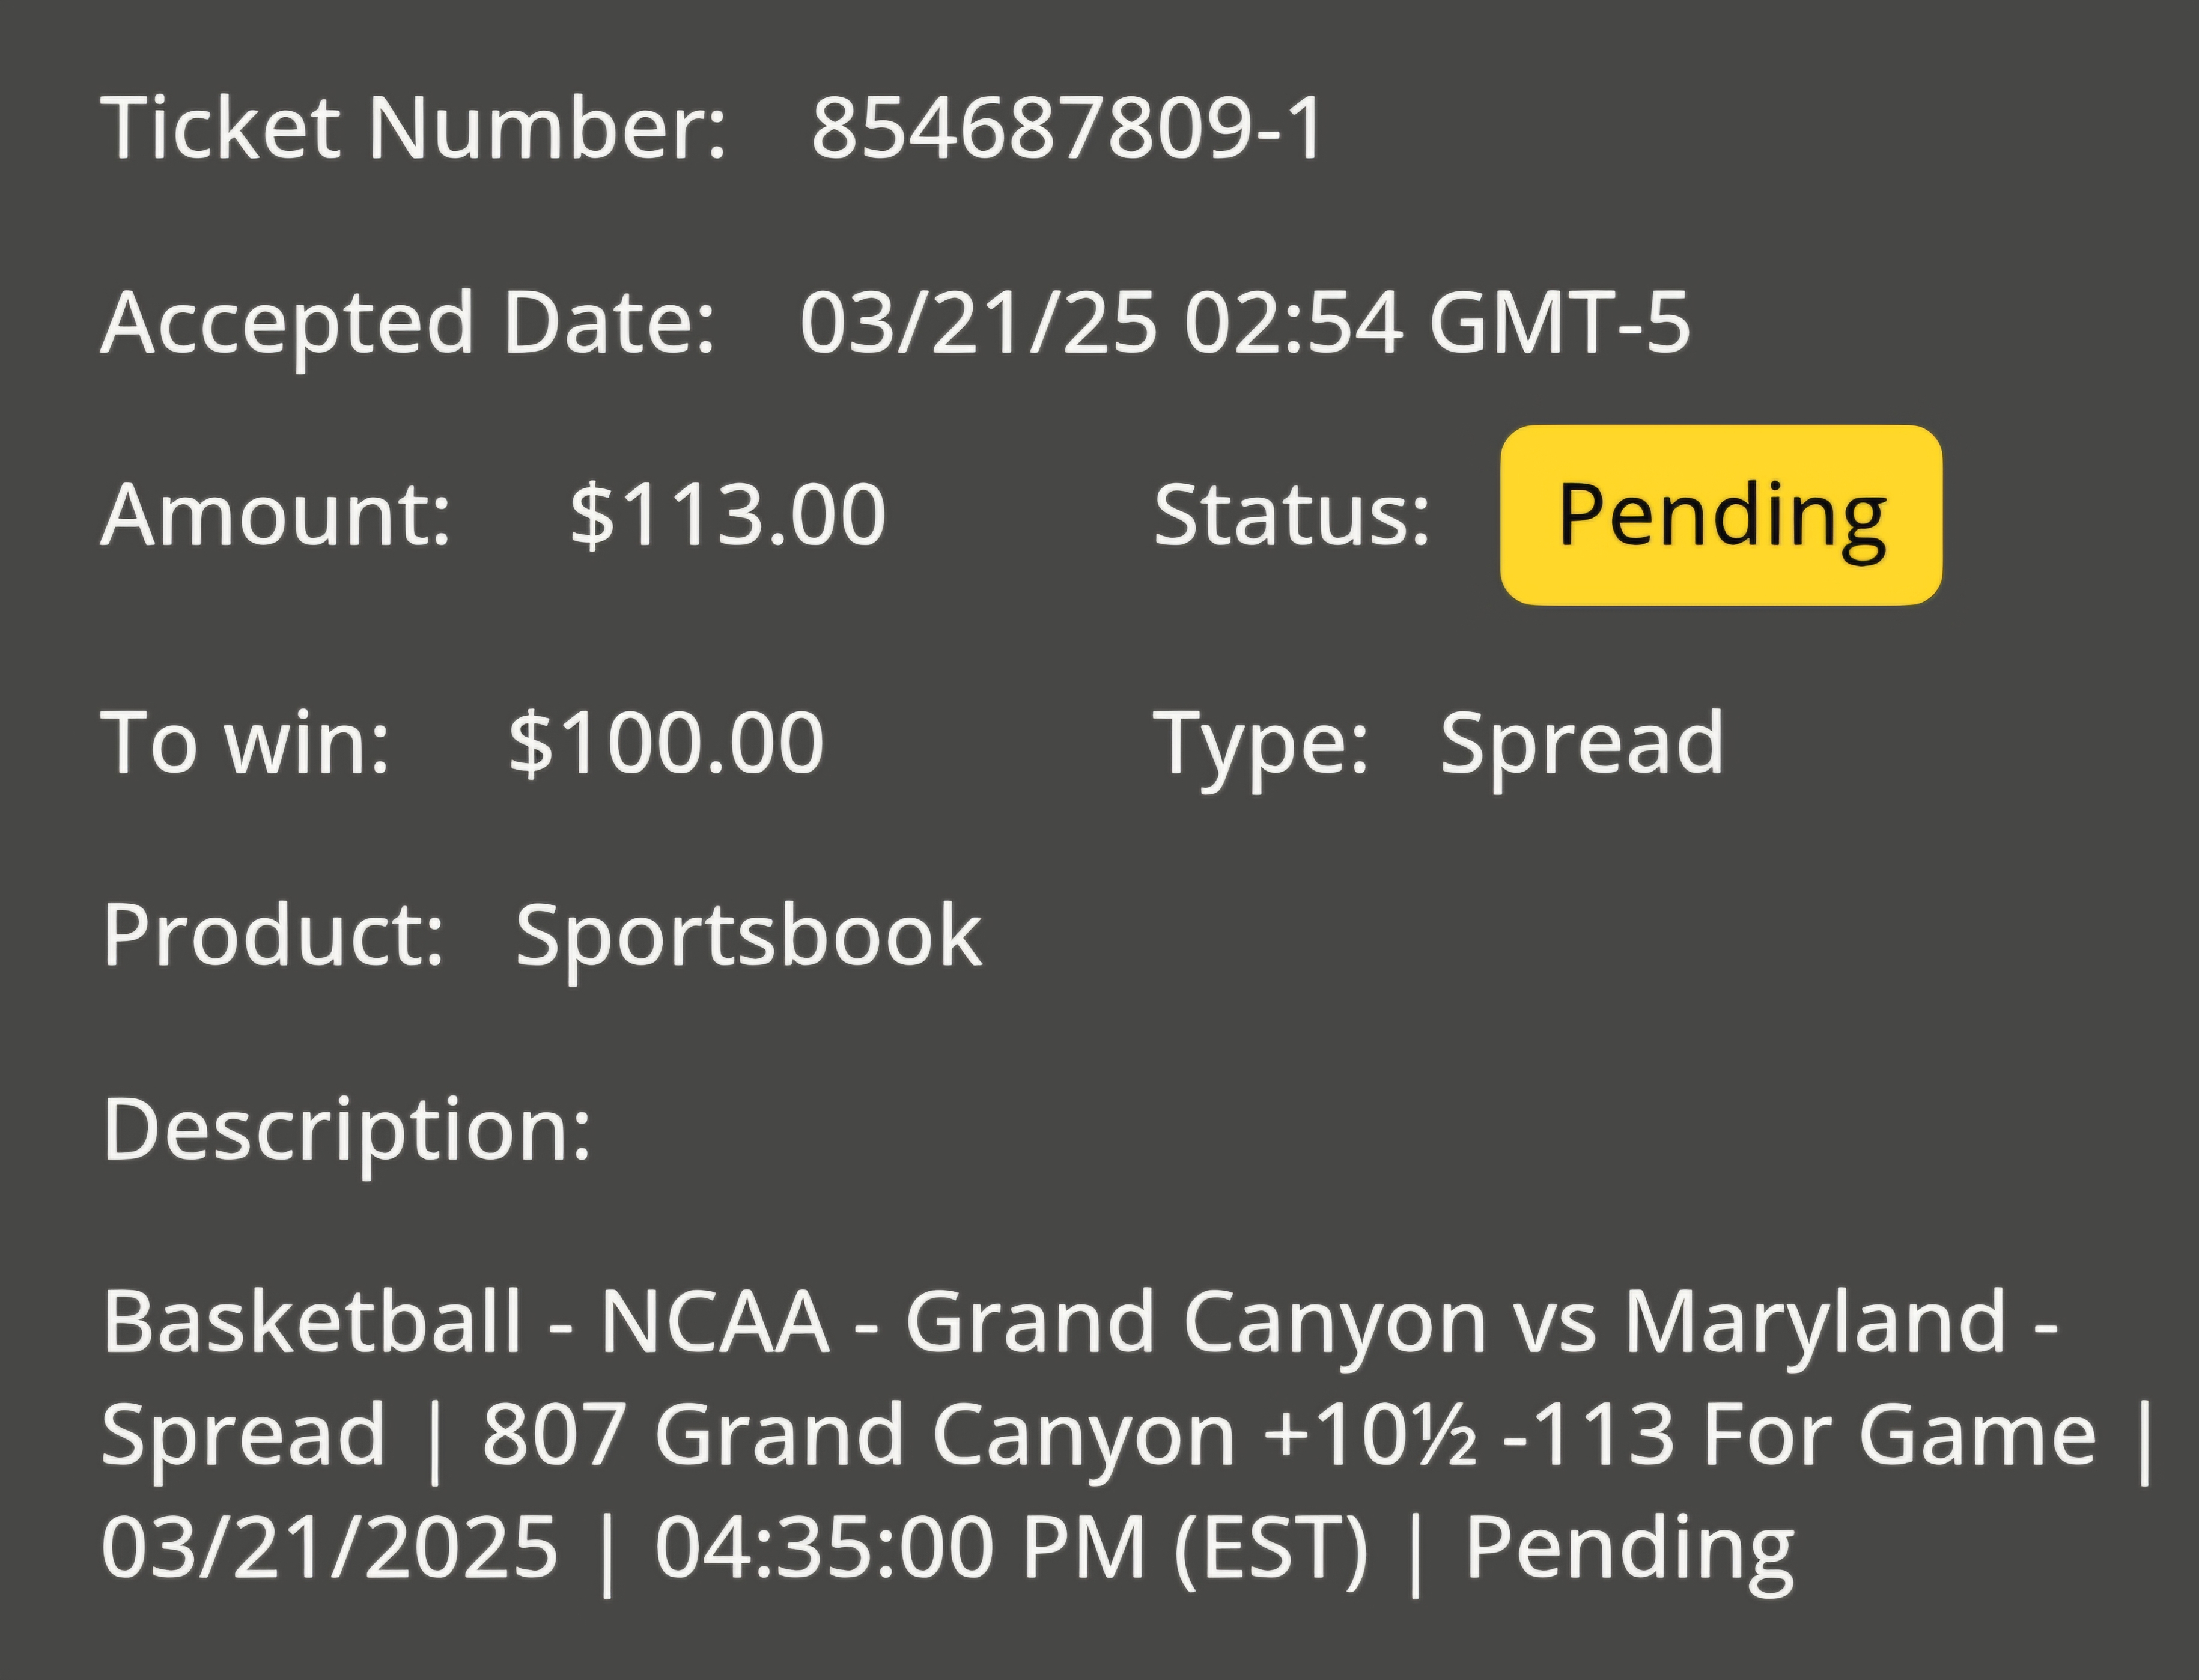Screen dimensions: 2199x1680
Task: Click the $113.00 amount value
Action: (x=728, y=515)
